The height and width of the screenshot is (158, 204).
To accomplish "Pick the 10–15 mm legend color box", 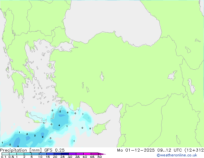I will pyautogui.click(x=43, y=154).
